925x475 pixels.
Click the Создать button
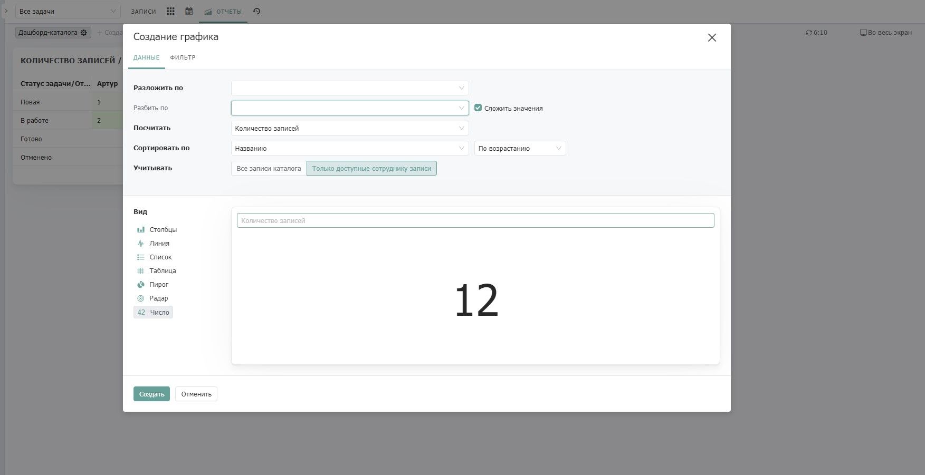[x=151, y=394]
